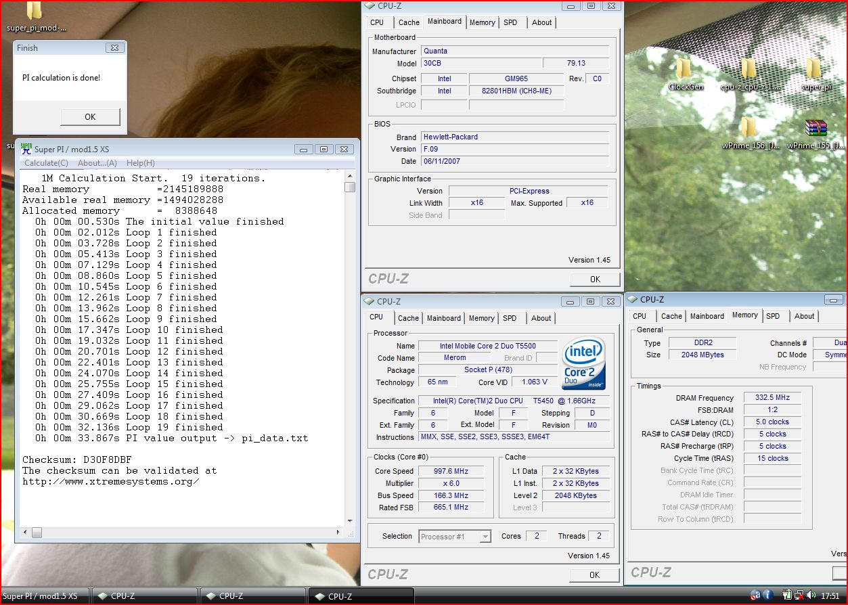This screenshot has height=605, width=848.
Task: Click the Cycle Time value 15 clocks
Action: pos(772,458)
